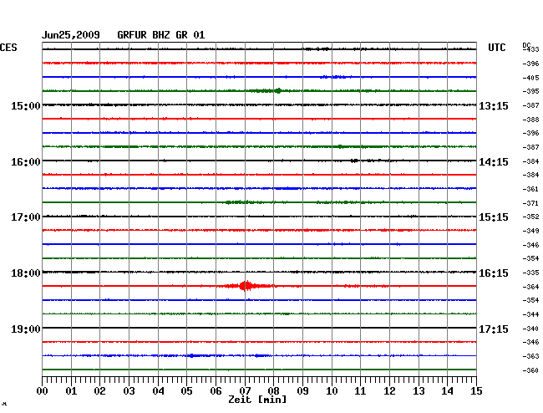
Task: Select the 17:00 CES time label
Action: [x=26, y=217]
